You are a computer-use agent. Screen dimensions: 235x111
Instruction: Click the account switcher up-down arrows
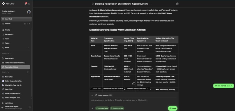[30, 107]
